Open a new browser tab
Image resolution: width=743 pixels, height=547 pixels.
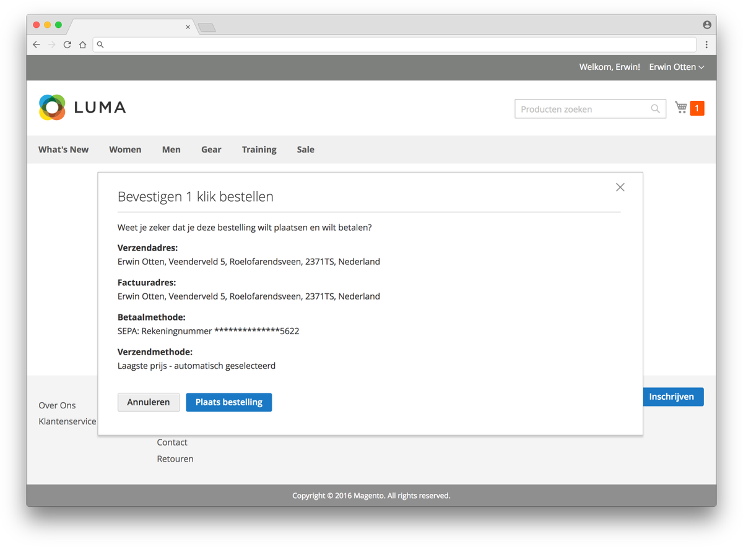point(207,27)
